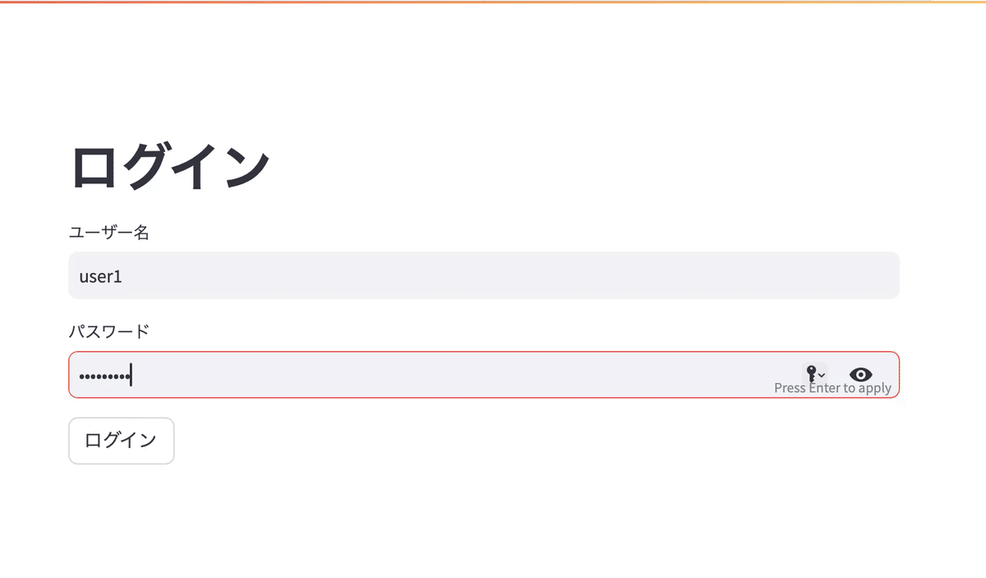Click the ユーザー名 field label

tap(109, 233)
